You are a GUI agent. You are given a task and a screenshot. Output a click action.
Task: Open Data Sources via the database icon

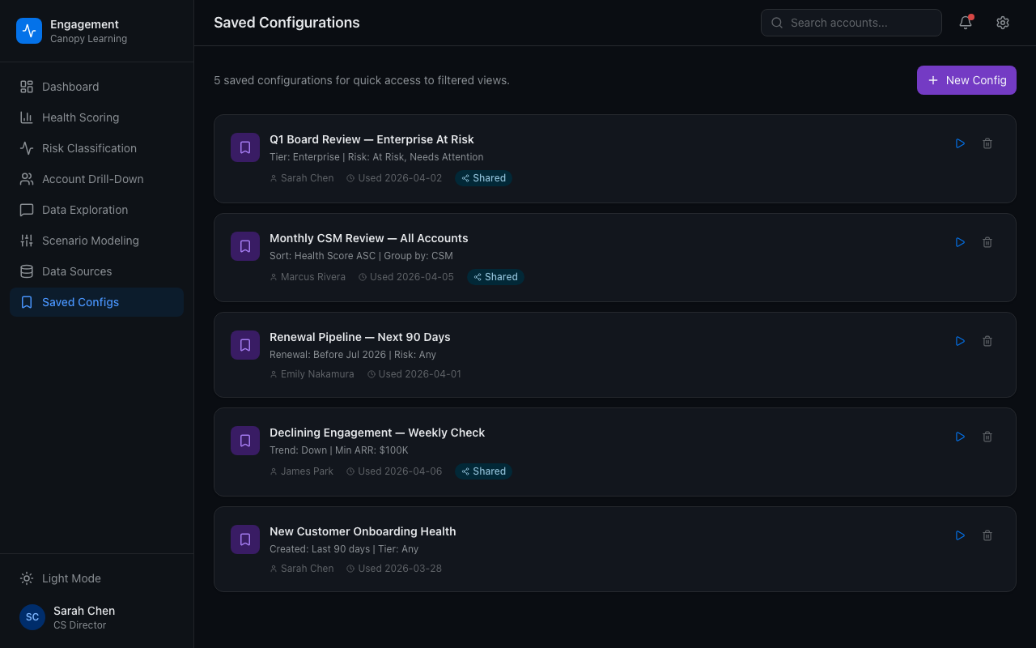26,271
